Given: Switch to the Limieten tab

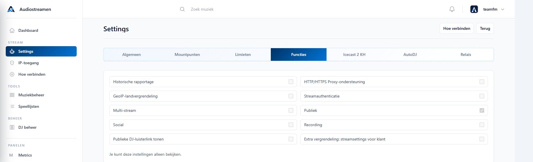Looking at the screenshot, I should click(x=243, y=54).
